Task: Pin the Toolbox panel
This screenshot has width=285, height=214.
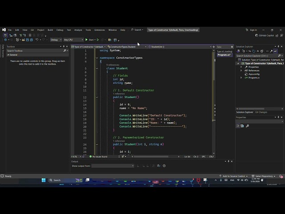Action: point(64,46)
